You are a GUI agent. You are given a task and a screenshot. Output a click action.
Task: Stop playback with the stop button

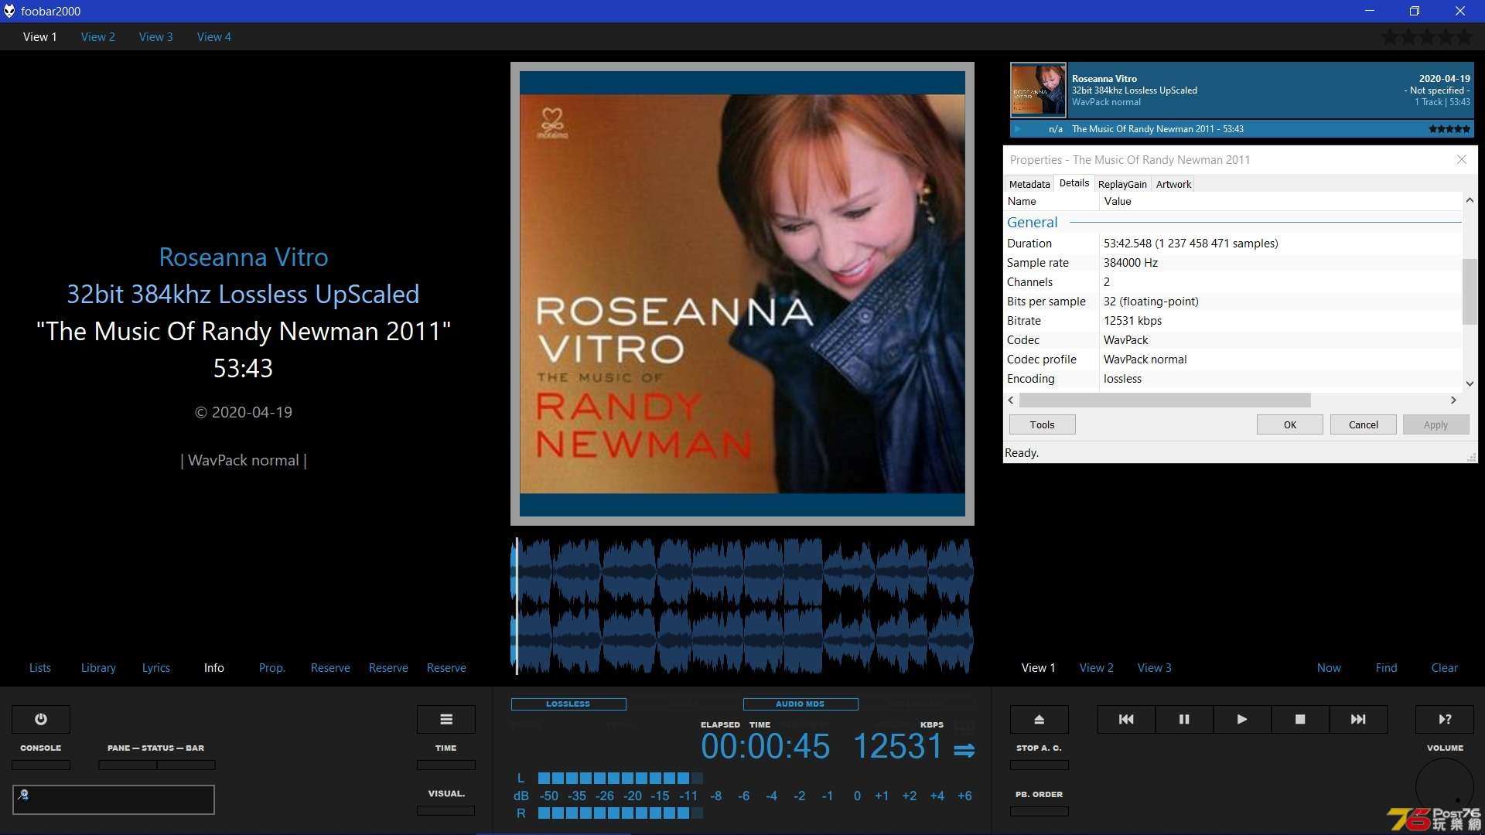tap(1300, 719)
